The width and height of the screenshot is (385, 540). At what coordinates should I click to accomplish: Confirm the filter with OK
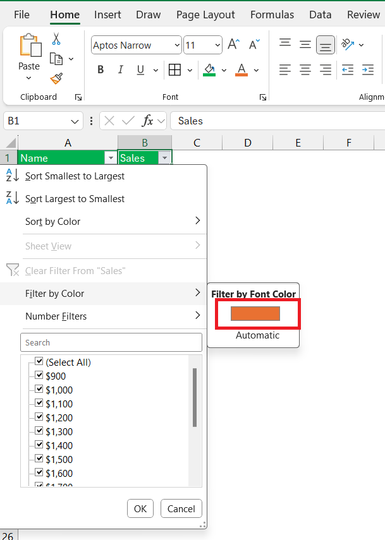(140, 508)
